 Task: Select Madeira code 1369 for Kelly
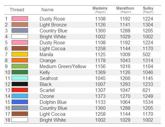click(x=100, y=72)
